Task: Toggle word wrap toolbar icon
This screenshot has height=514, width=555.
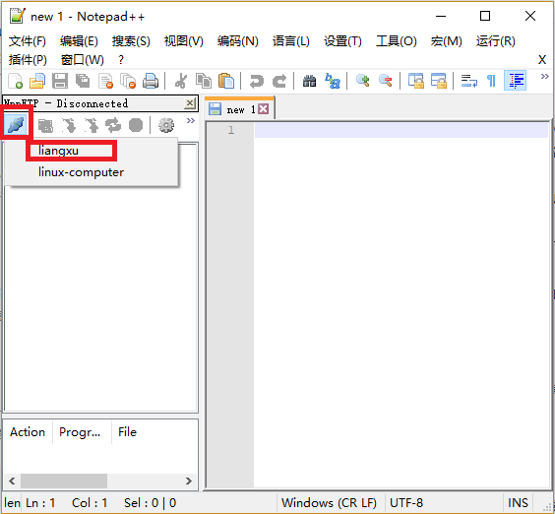Action: [469, 81]
